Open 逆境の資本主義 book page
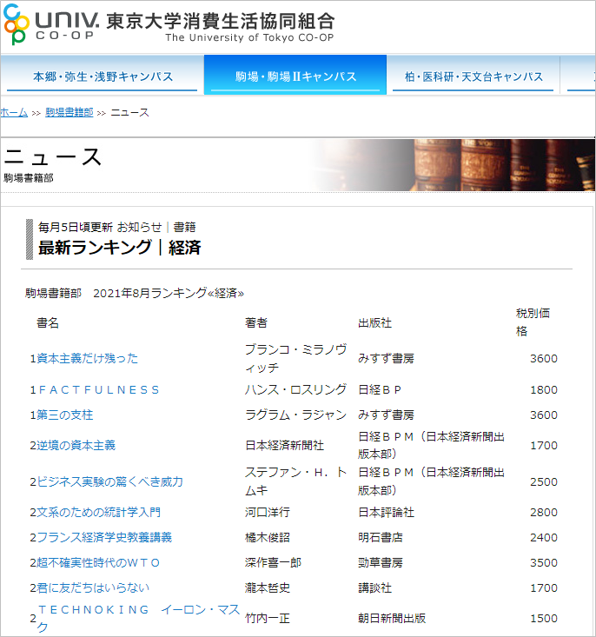Viewport: 596px width, 637px height. (76, 445)
